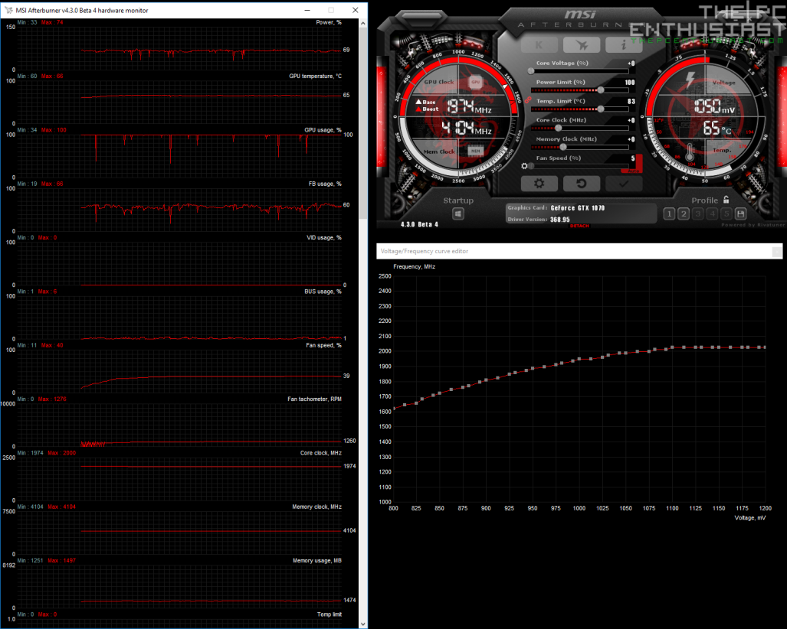Viewport: 787px width, 629px height.
Task: Click the Afterburner icon in monitor title bar
Action: tap(8, 10)
